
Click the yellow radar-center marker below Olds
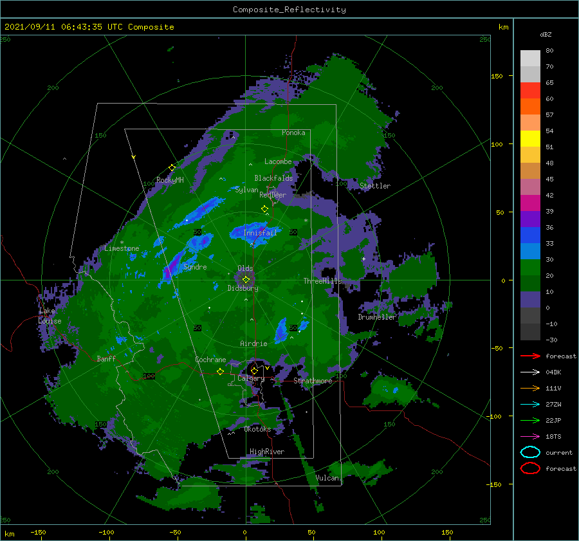246,280
